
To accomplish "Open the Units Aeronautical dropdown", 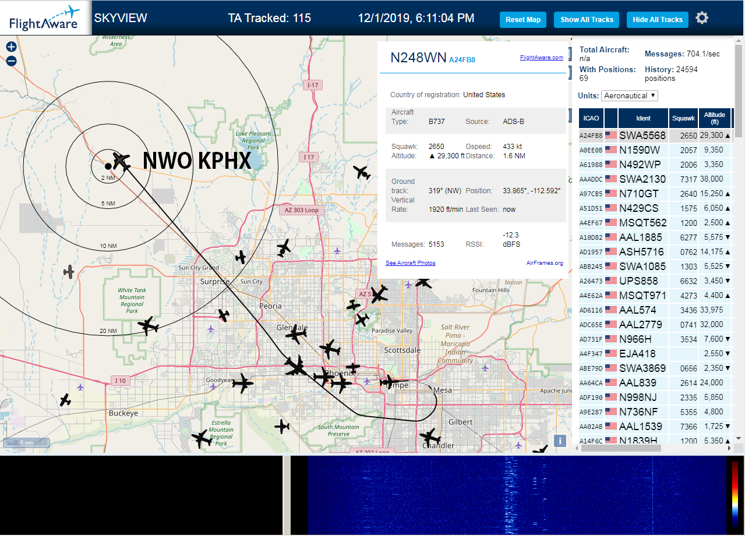I will pos(630,95).
